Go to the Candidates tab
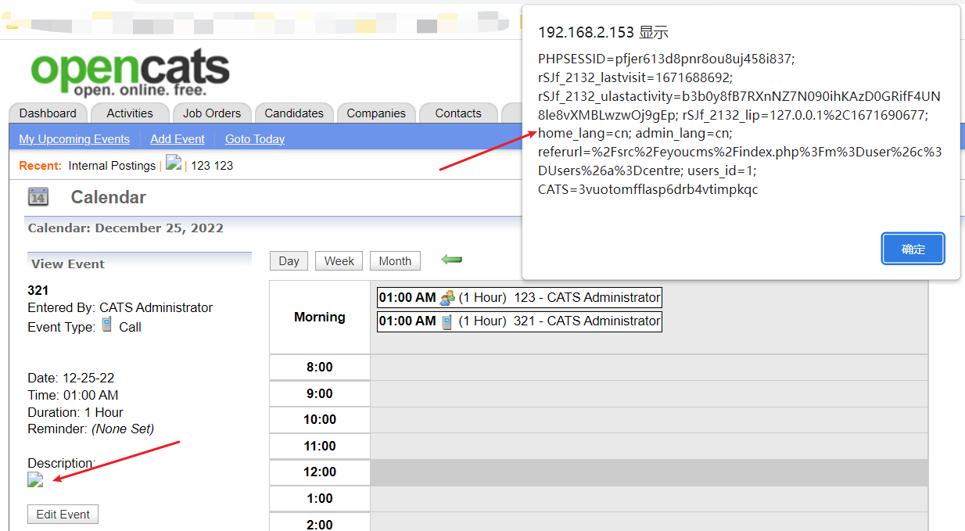The width and height of the screenshot is (965, 531). (294, 113)
